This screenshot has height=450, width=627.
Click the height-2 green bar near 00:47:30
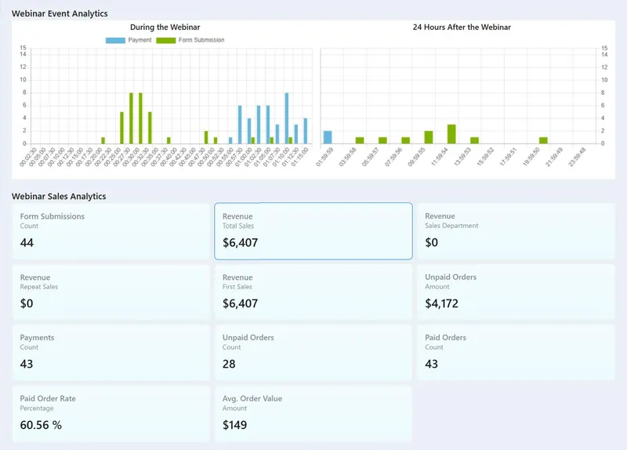point(206,137)
